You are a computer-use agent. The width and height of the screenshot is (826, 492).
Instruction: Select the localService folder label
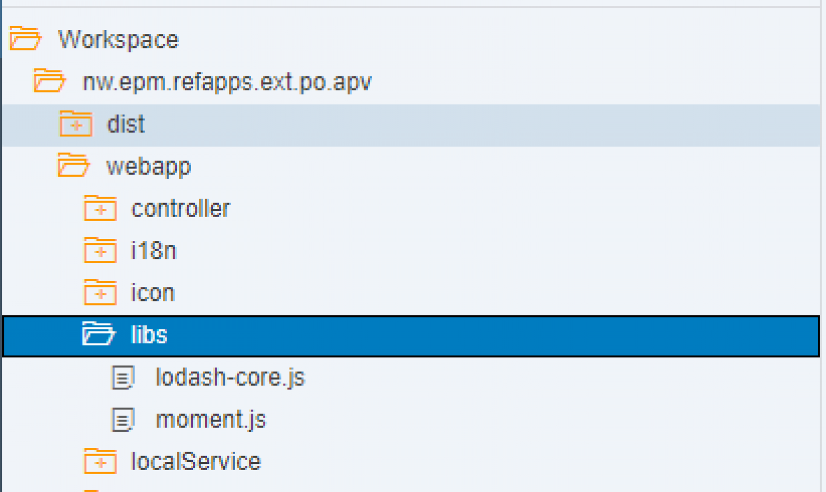(x=196, y=461)
